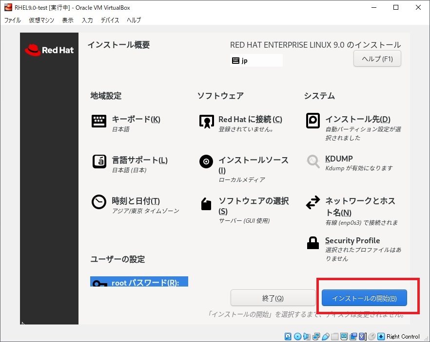The width and height of the screenshot is (430, 342).
Task: Close the VirtualBox window
Action: 418,7
